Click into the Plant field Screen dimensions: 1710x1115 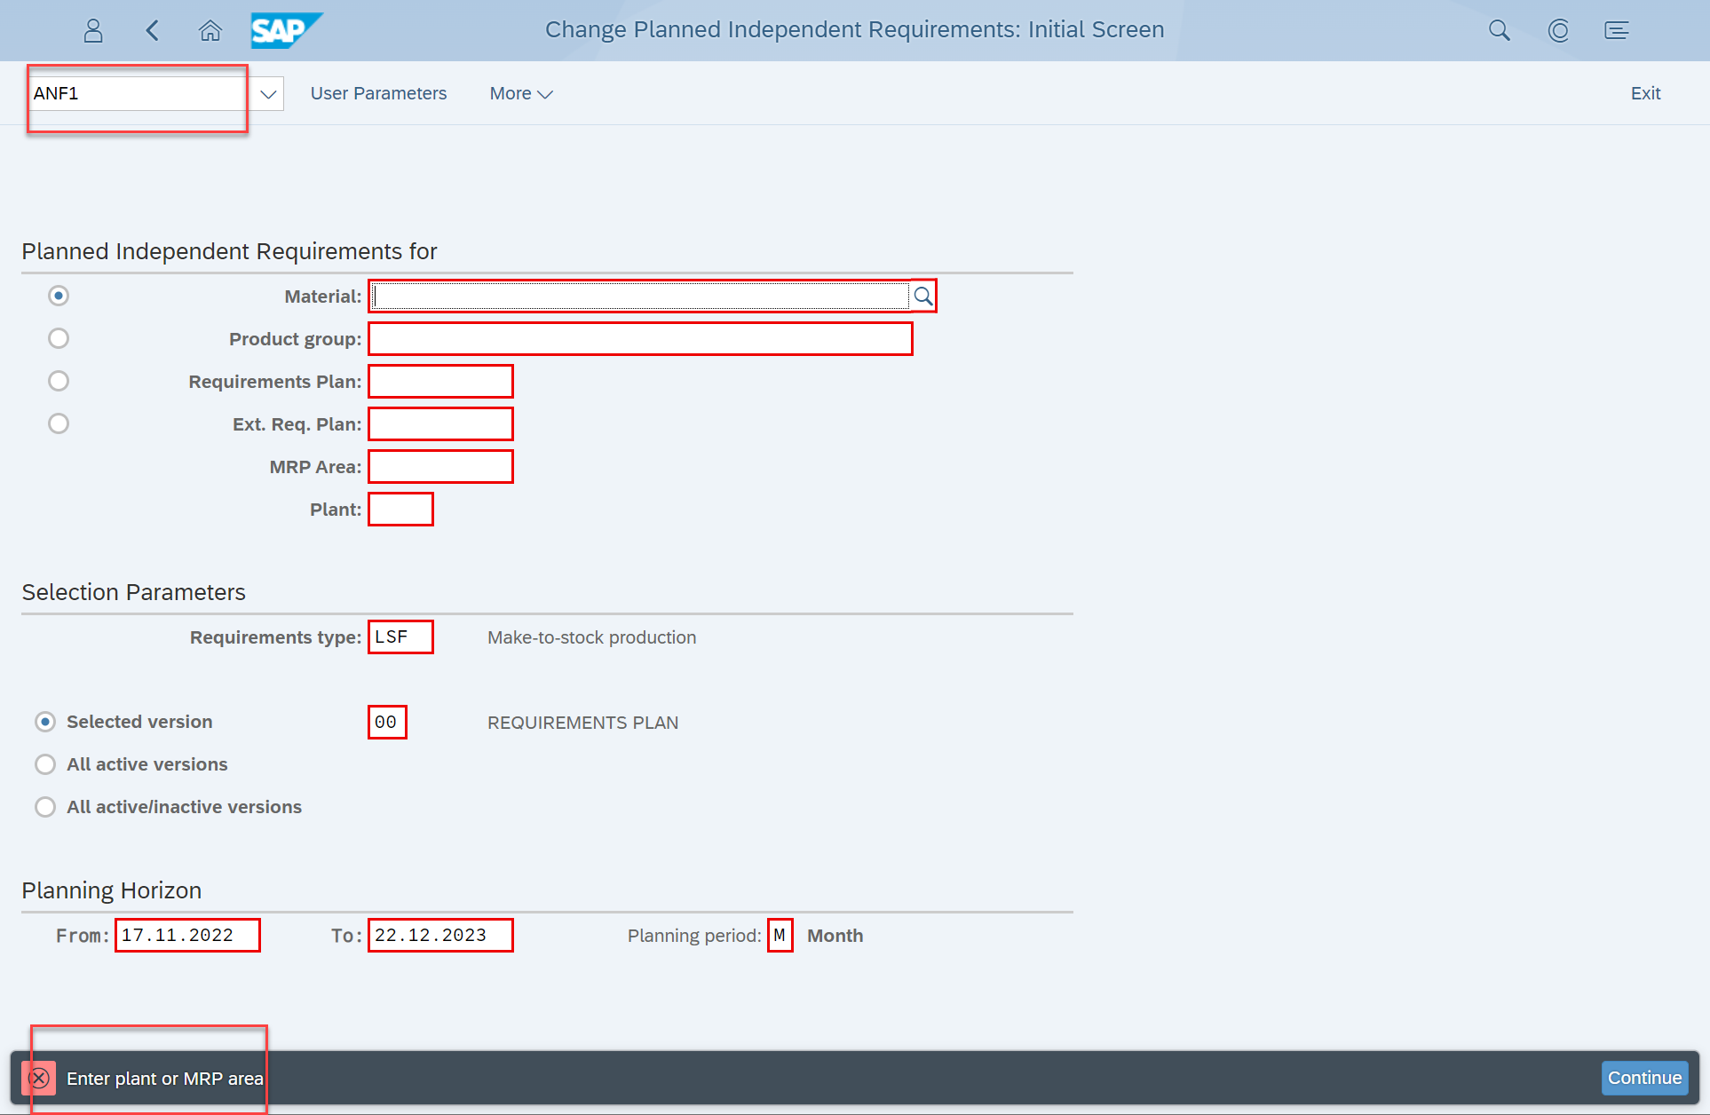tap(400, 510)
